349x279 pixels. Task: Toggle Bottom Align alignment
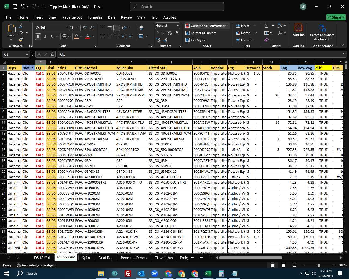pyautogui.click(x=117, y=28)
